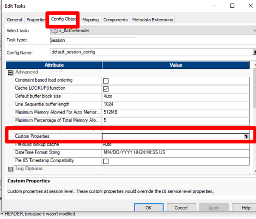
Task: Open the Select task dropdown
Action: tap(254, 31)
